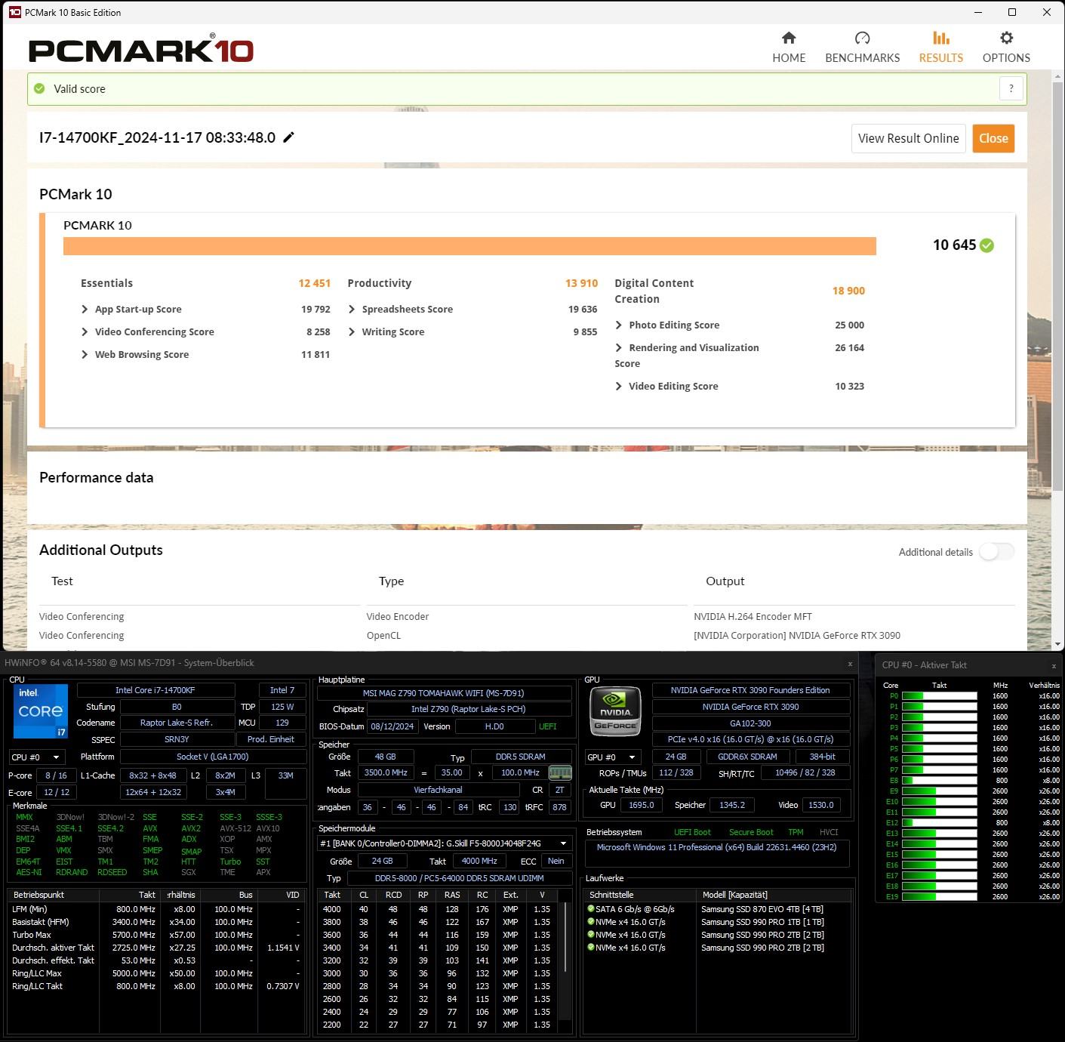Click the Secure Boot label
The image size is (1065, 1042).
751,832
